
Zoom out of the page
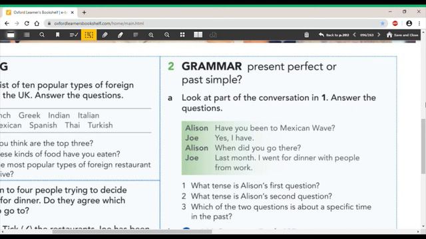pyautogui.click(x=167, y=35)
